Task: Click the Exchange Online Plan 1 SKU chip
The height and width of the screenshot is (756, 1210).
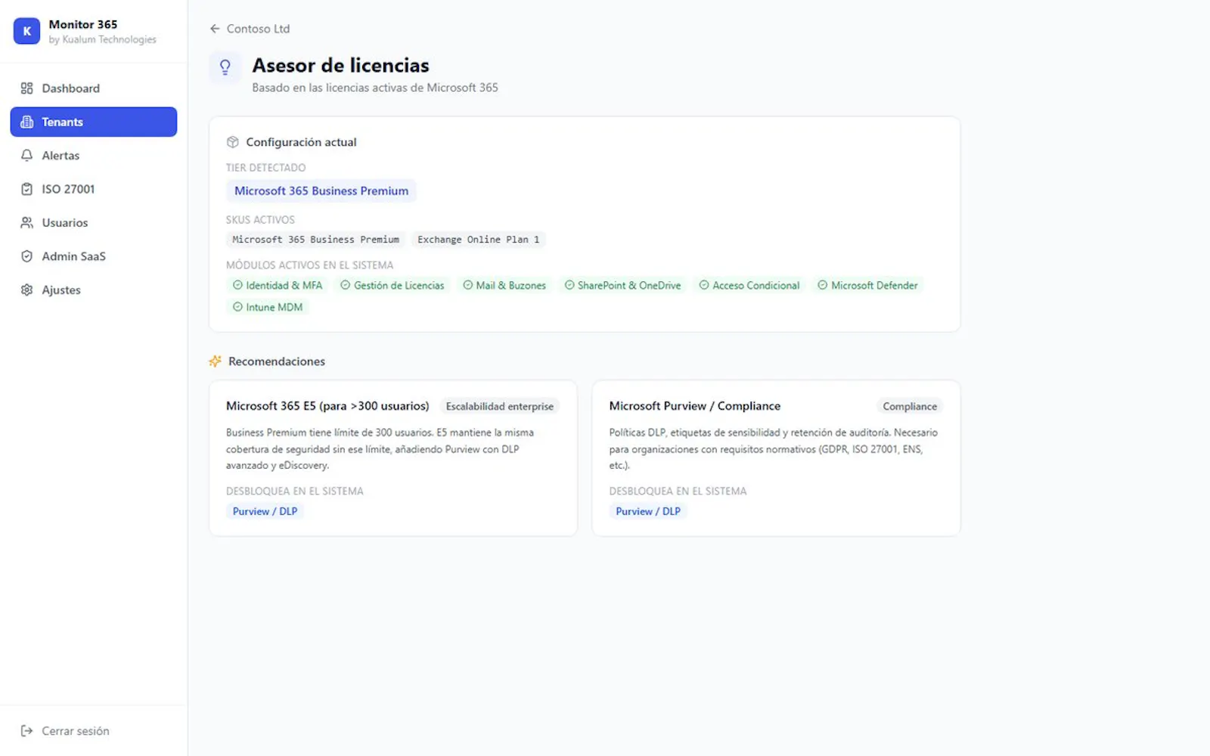Action: point(479,240)
